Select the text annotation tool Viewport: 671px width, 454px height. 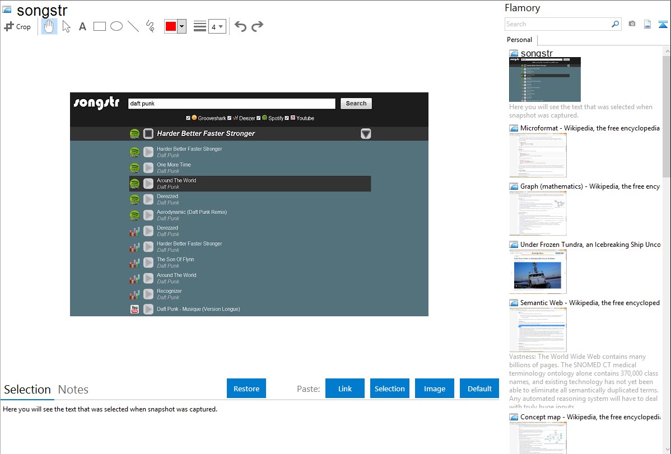tap(82, 26)
